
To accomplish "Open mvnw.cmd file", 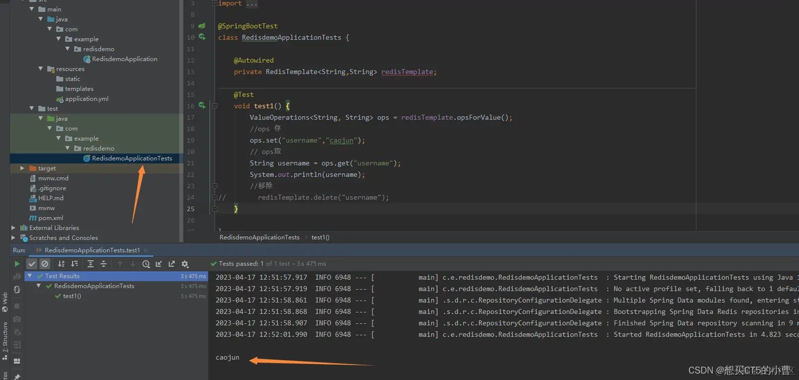I will pos(53,178).
